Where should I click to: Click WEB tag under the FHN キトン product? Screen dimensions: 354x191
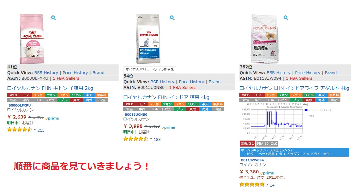[x=13, y=95]
